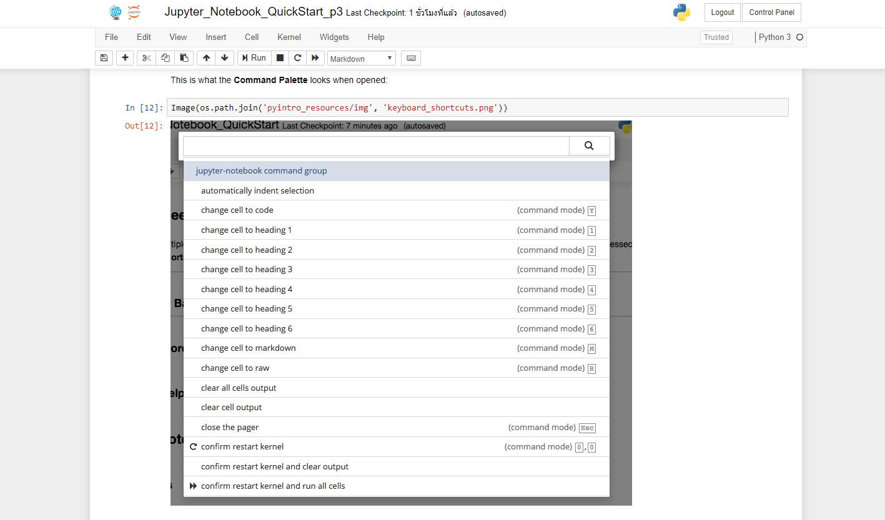The height and width of the screenshot is (520, 885).
Task: Paste cell from clipboard
Action: tap(184, 57)
